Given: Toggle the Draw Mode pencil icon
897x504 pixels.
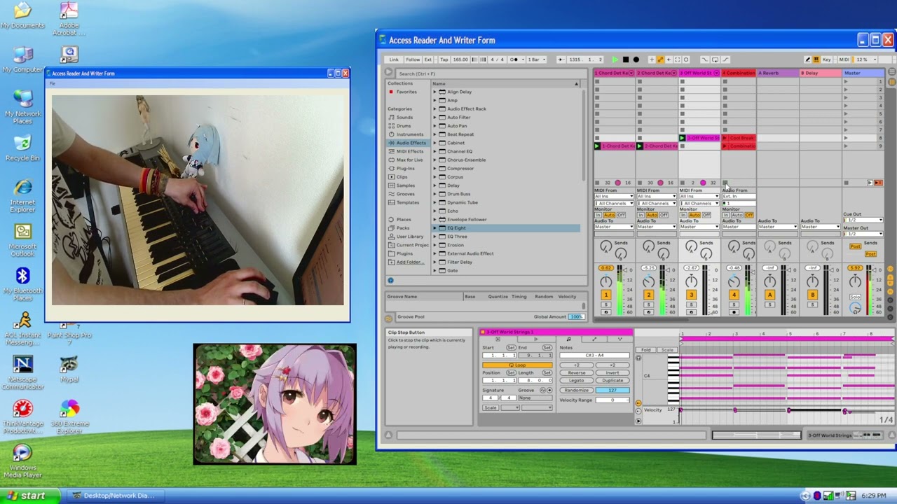Looking at the screenshot, I should pyautogui.click(x=807, y=59).
